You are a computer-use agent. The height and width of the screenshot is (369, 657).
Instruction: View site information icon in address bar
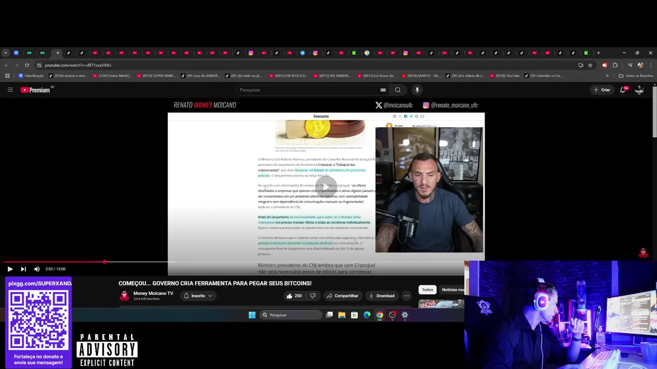point(39,65)
